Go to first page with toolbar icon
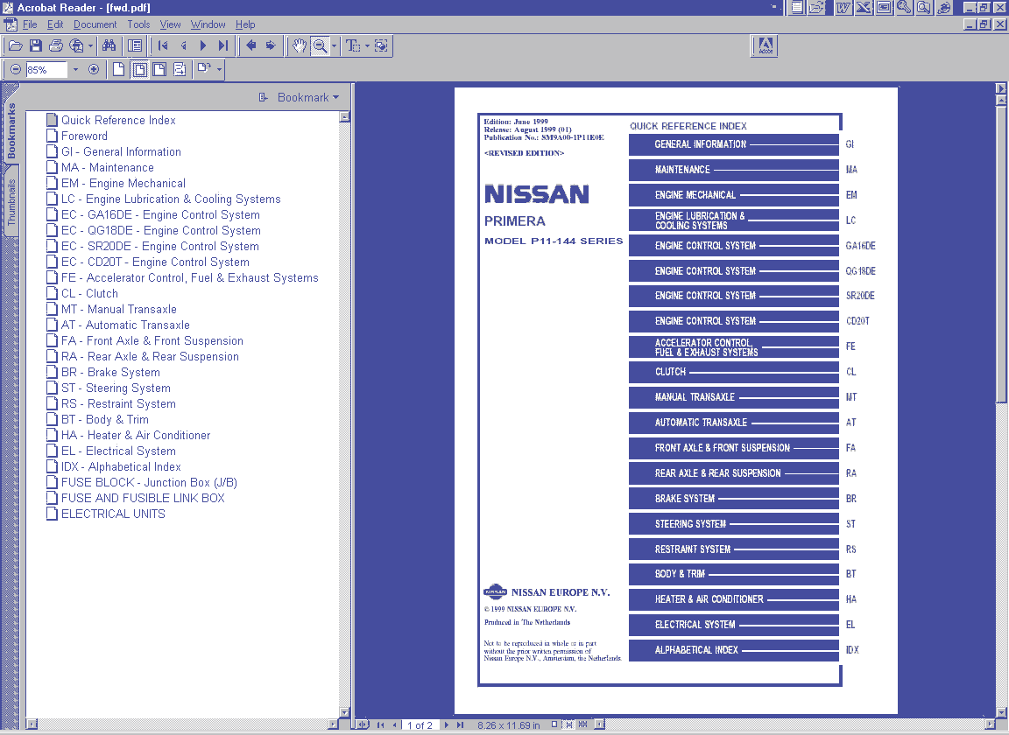 click(x=163, y=45)
